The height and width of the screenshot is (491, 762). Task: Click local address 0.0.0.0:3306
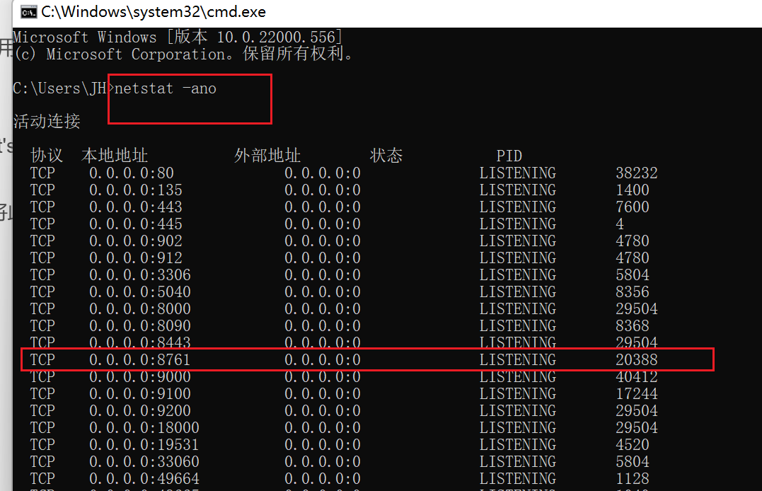(141, 275)
